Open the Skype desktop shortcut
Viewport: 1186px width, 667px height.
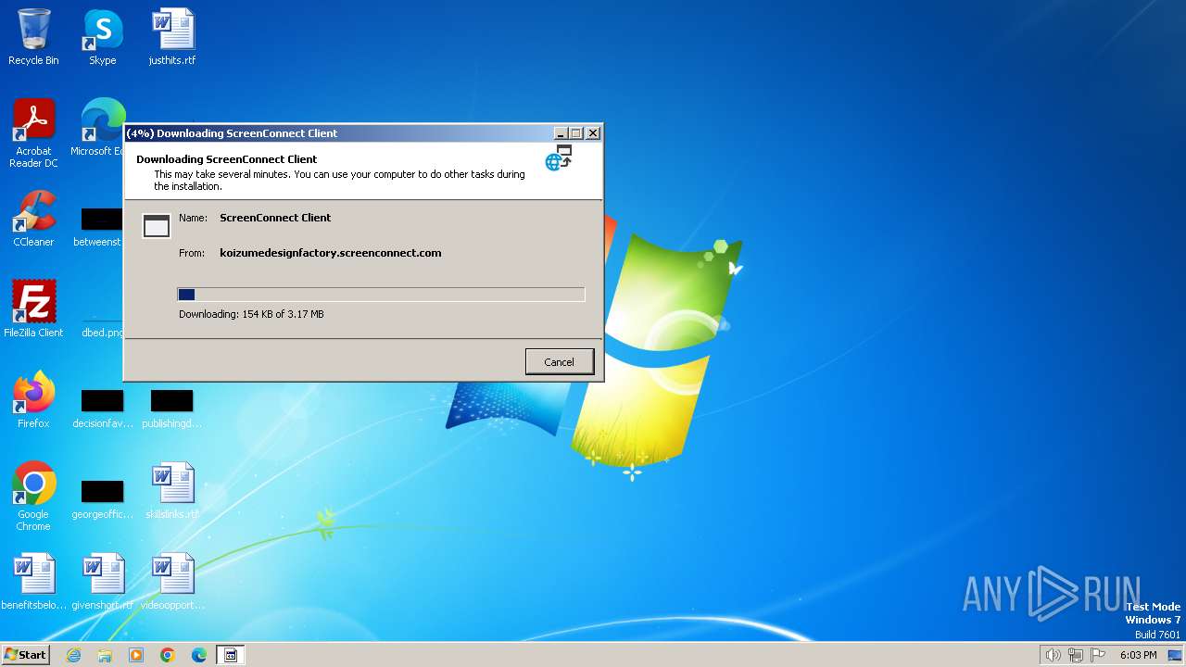pos(103,37)
